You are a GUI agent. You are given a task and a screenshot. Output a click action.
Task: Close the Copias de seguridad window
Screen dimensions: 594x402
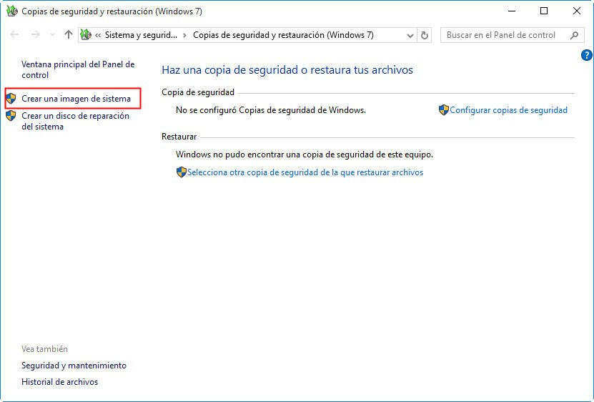click(x=577, y=11)
